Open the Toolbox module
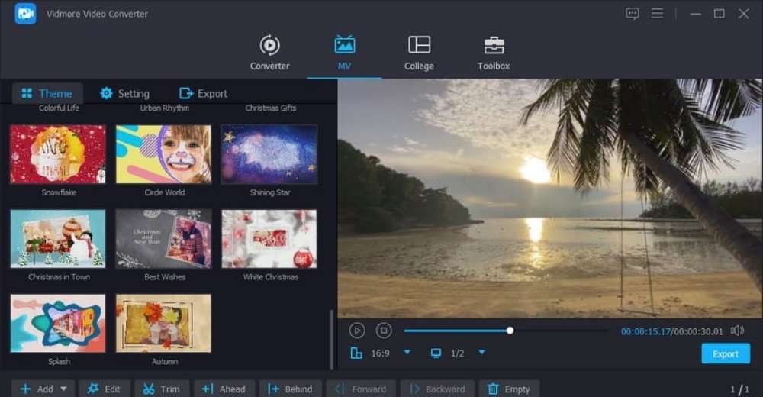The width and height of the screenshot is (763, 397). 494,52
